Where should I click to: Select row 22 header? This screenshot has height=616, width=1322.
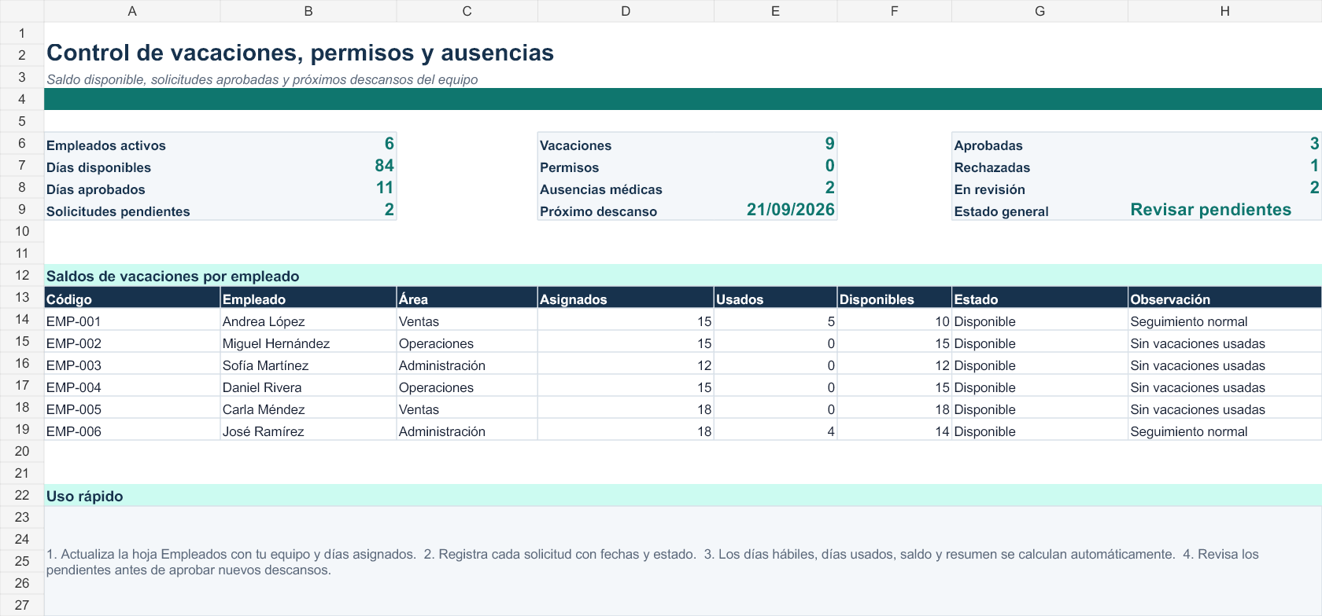point(22,495)
